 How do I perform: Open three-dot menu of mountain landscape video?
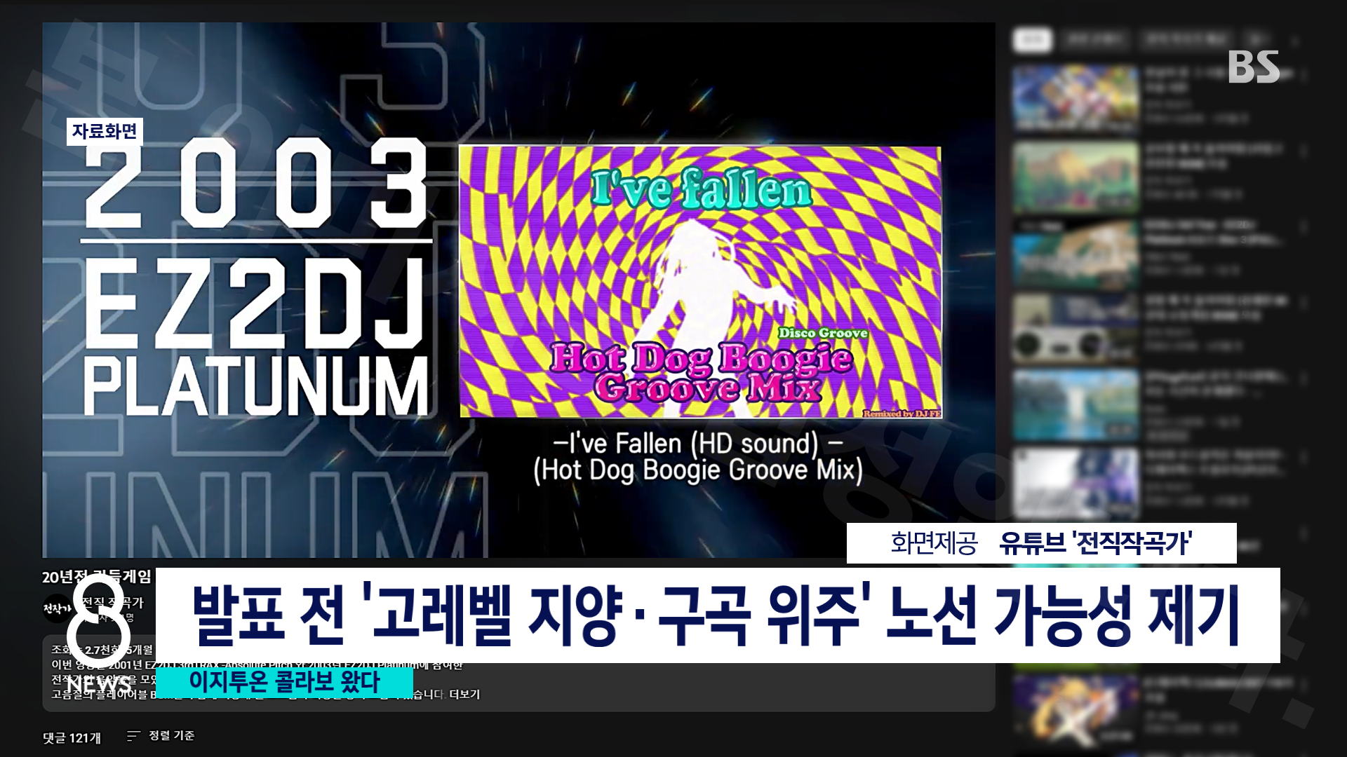point(1304,150)
